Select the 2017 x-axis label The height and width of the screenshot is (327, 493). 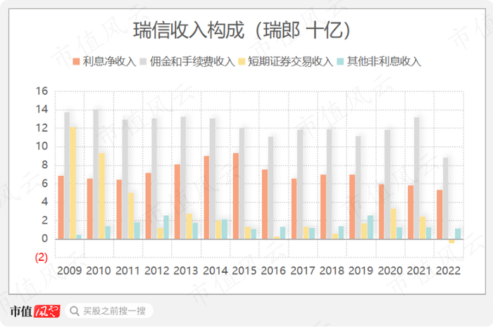302,271
